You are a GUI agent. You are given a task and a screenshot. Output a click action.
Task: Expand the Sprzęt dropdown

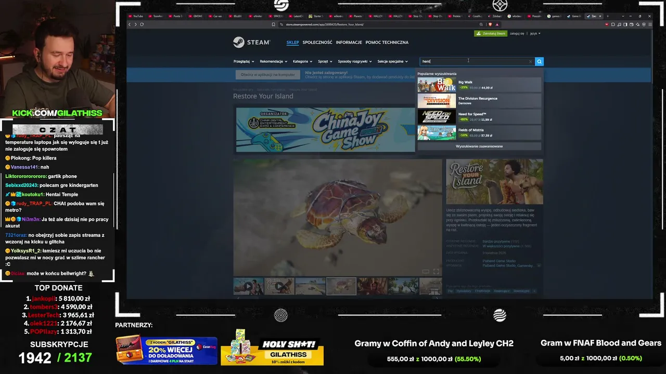[325, 61]
